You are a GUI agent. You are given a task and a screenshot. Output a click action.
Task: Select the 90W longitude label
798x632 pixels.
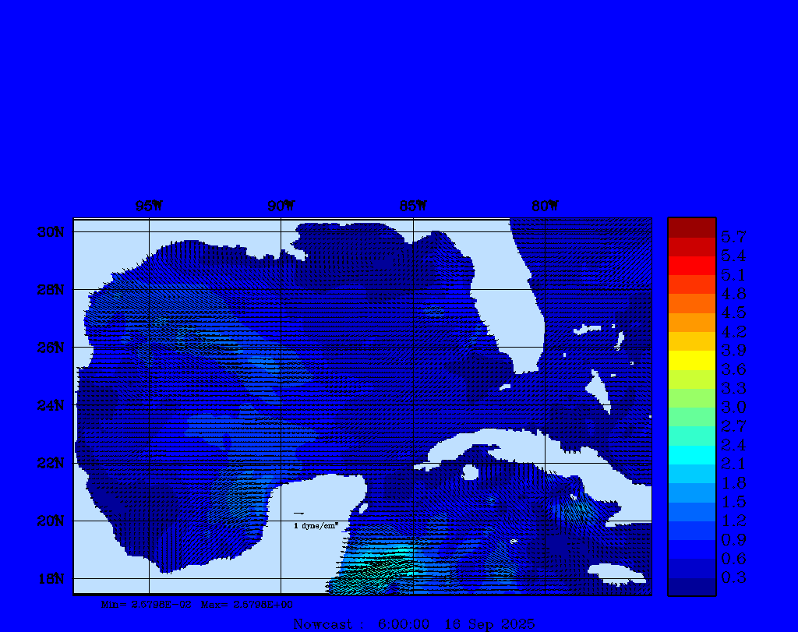coord(281,206)
